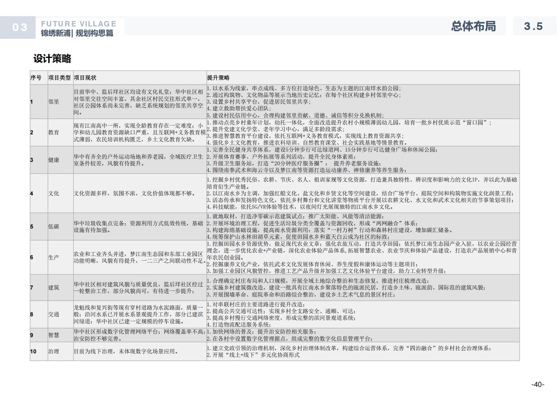Screen dimensions: 560x396
Task: Click the '项目类型' column header
Action: [x=59, y=78]
